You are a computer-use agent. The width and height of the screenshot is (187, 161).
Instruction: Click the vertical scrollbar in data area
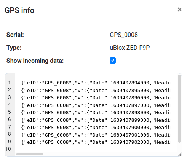179,108
